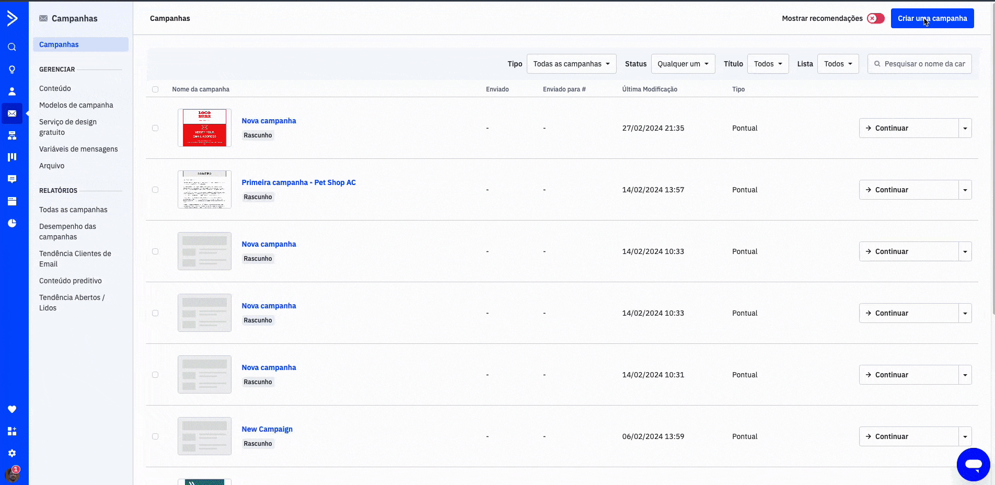Open the Conversations chat icon in sidebar
995x485 pixels.
point(11,179)
